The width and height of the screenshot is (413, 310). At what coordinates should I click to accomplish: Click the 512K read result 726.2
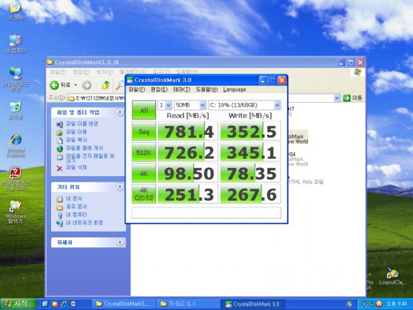[x=188, y=152]
